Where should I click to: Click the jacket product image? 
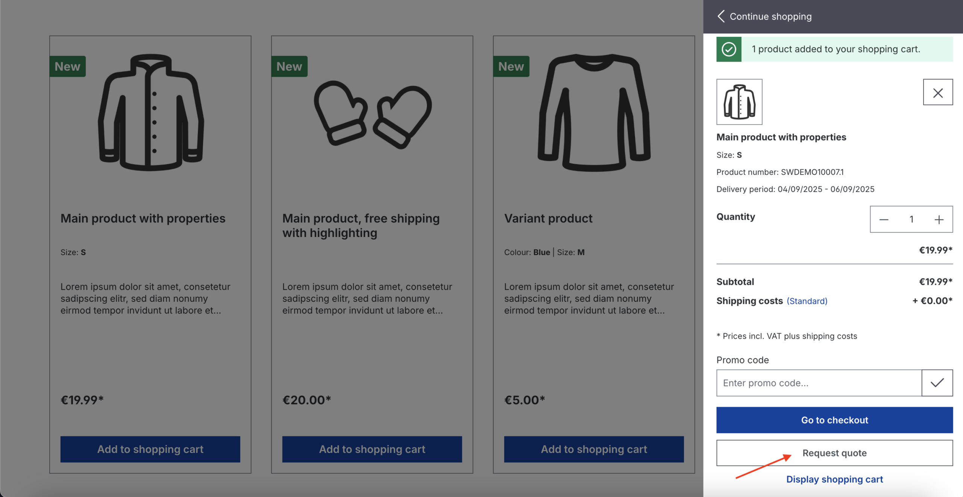click(x=150, y=112)
